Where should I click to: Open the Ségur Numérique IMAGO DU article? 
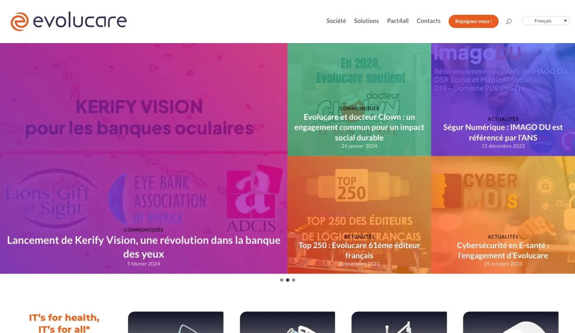coord(503,132)
